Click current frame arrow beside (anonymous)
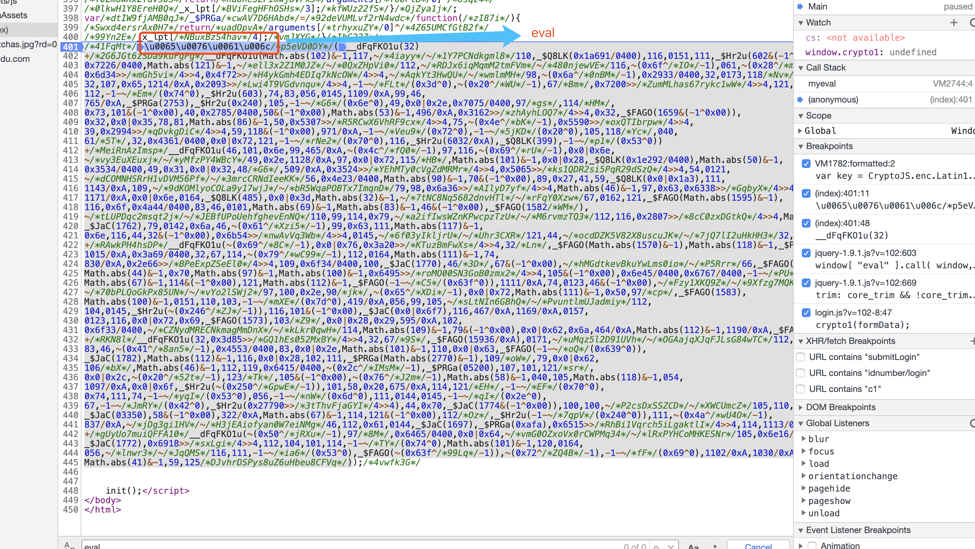975x549 pixels. coord(800,100)
